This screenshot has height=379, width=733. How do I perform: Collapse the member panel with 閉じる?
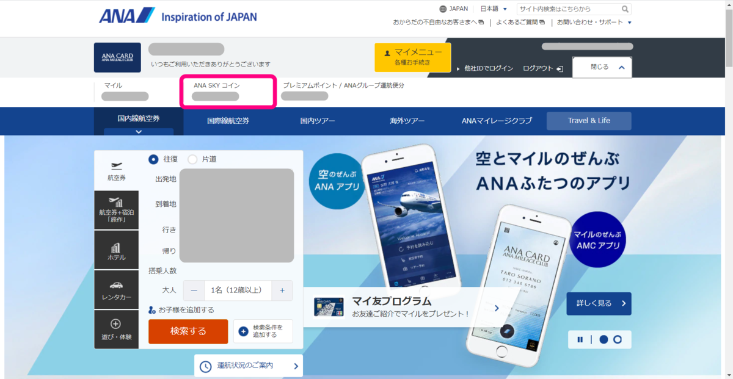point(602,67)
